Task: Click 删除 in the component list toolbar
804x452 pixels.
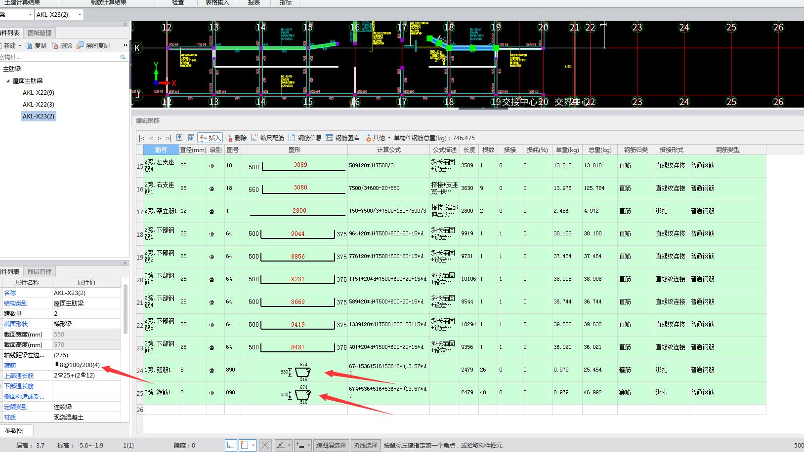Action: [x=62, y=45]
